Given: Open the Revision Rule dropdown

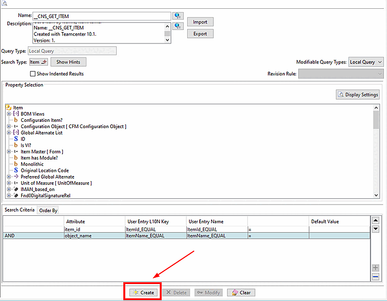Looking at the screenshot, I should [x=341, y=74].
